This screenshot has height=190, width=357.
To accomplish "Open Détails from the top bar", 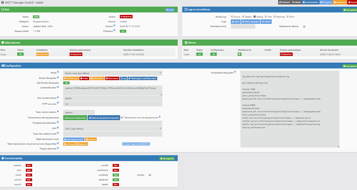I will pos(296,2).
